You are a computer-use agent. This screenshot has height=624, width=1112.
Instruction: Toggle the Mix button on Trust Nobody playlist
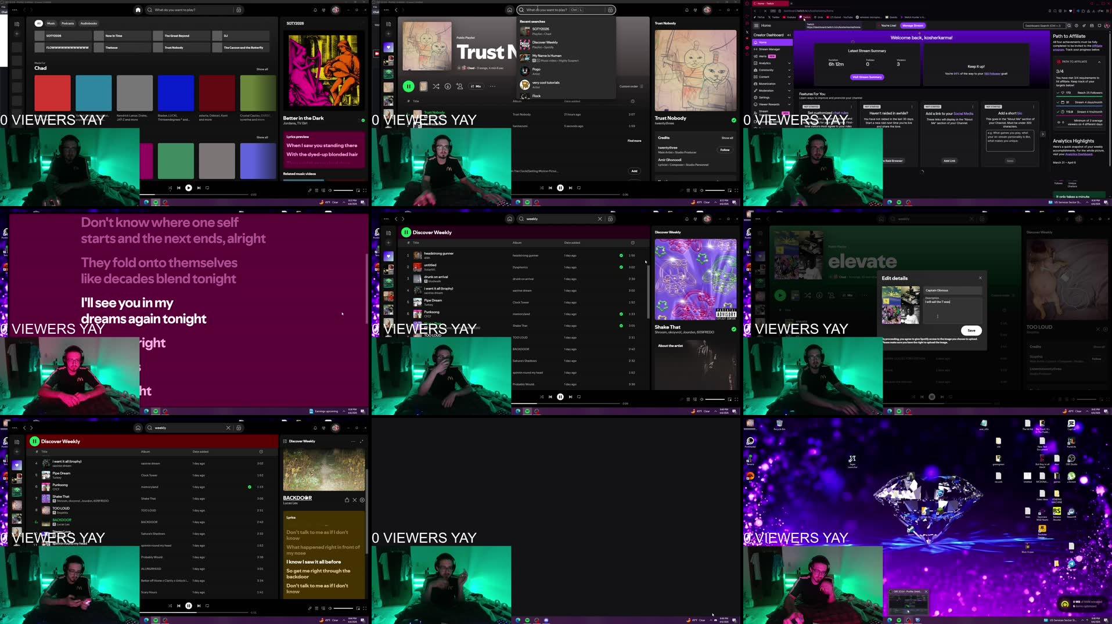(x=476, y=86)
